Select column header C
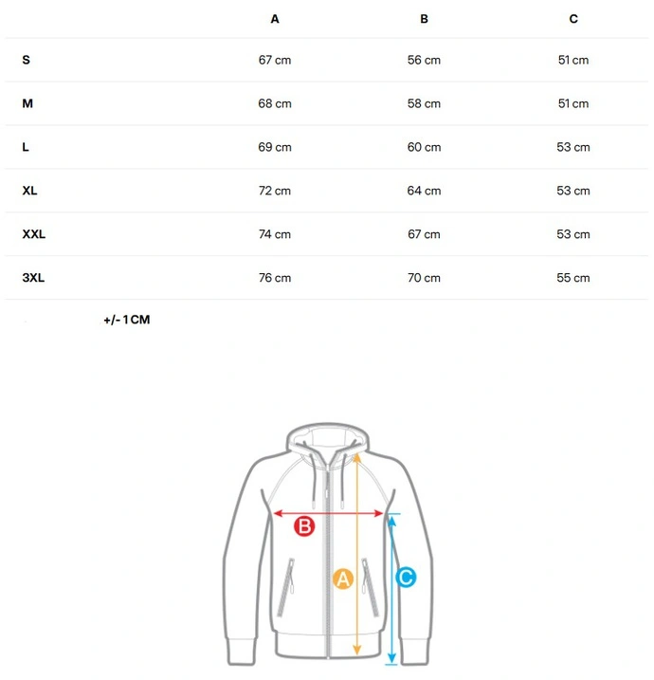654x680 pixels. 573,19
